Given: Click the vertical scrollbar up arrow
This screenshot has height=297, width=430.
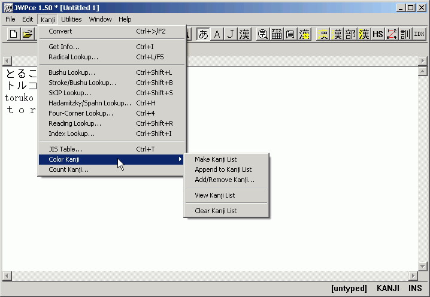Looking at the screenshot, I should pyautogui.click(x=423, y=72).
